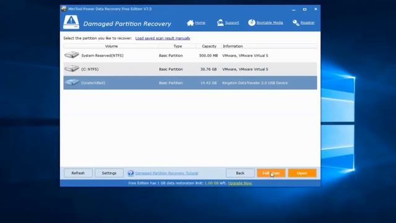Click the tutorial help question-mark icon

pyautogui.click(x=131, y=173)
